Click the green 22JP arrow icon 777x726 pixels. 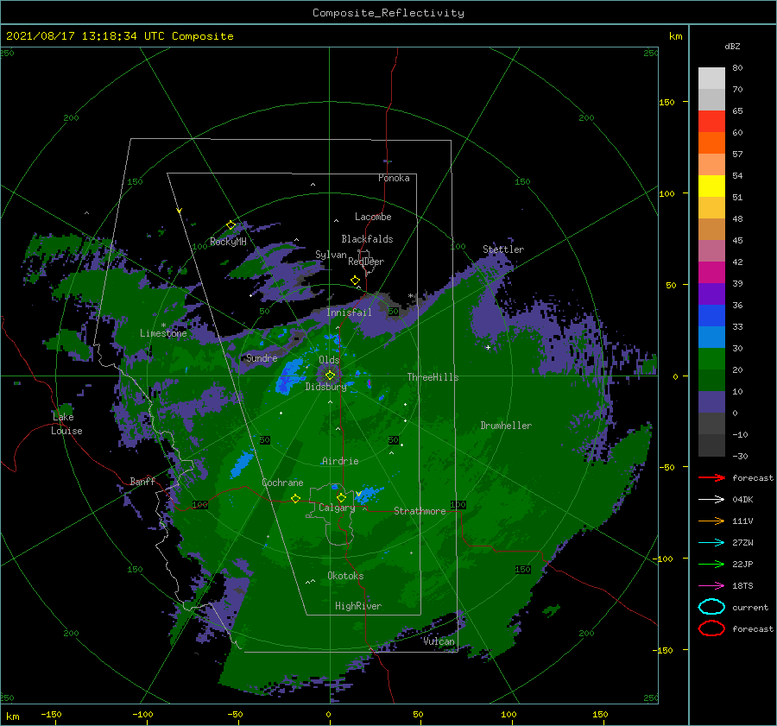[711, 564]
